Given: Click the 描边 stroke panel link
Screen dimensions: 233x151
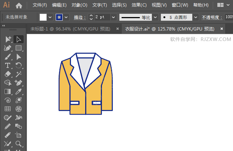Looking at the screenshot, I should click(x=79, y=17).
